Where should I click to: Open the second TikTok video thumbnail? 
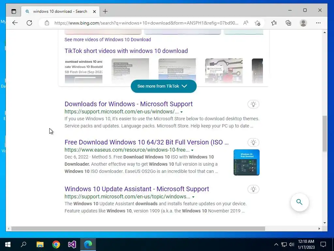click(x=130, y=71)
